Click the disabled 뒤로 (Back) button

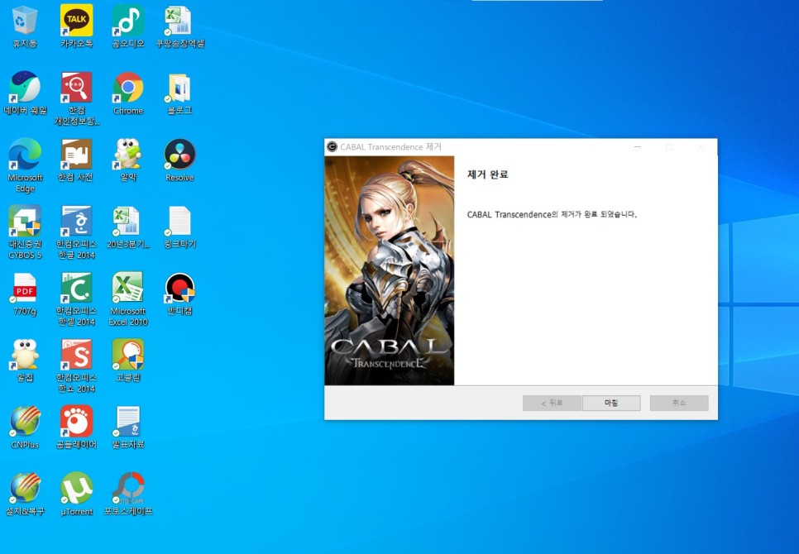552,403
